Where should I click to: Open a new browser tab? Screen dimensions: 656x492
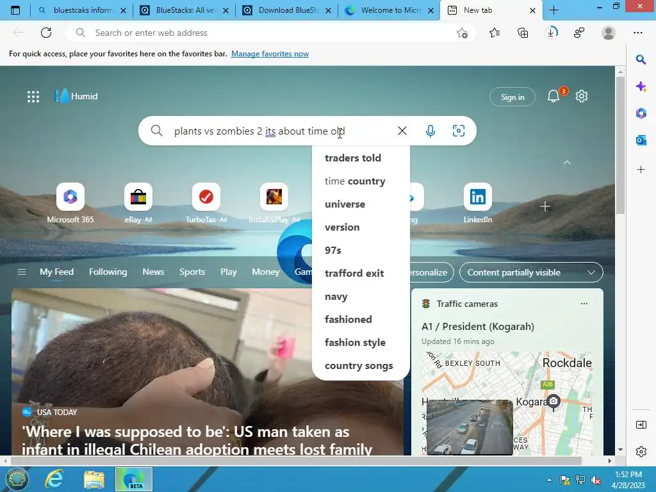coord(553,10)
